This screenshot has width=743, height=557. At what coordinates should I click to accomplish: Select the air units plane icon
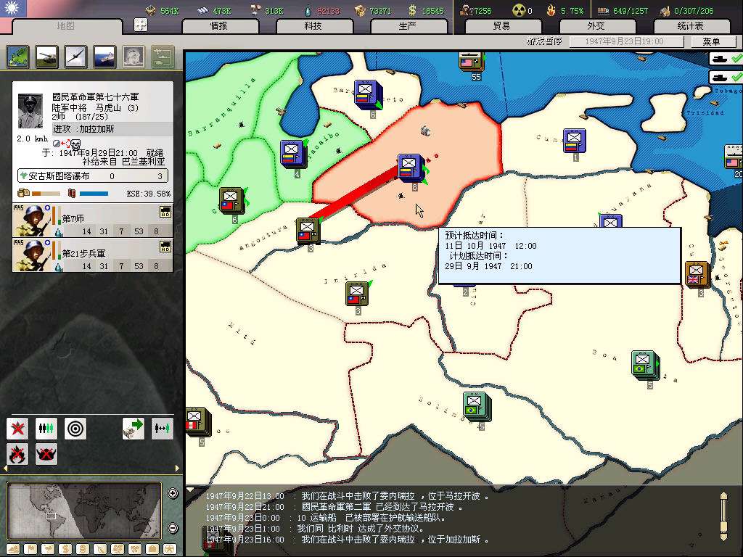[x=75, y=57]
